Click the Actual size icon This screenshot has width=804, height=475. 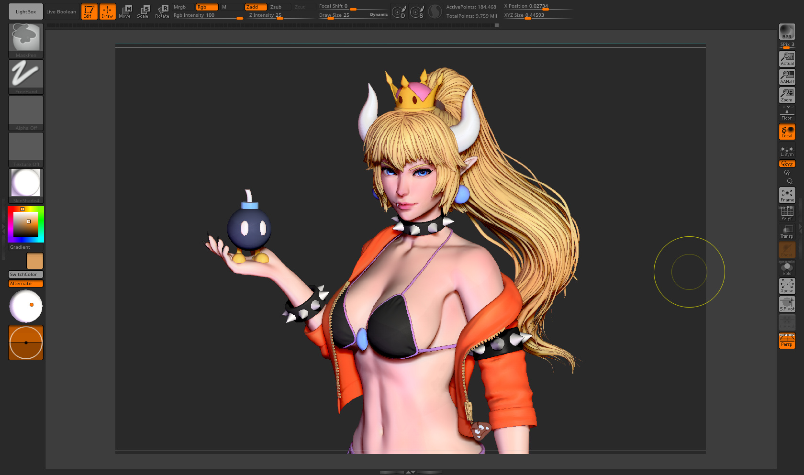coord(787,59)
